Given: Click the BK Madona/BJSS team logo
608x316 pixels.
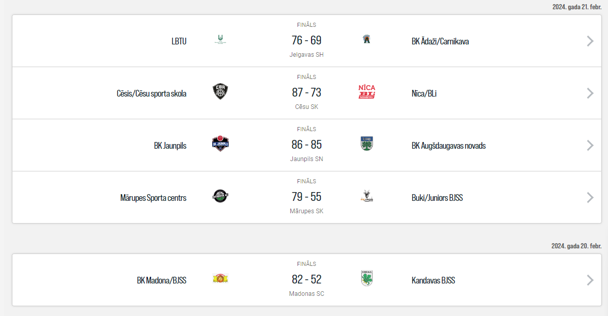Looking at the screenshot, I should coord(220,279).
